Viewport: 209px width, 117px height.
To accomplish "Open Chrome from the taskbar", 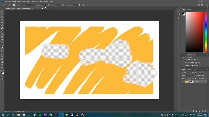I will click(51, 115).
